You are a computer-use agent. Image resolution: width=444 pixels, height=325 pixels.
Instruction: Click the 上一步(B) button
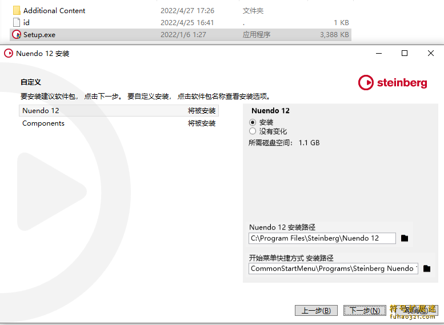316,311
